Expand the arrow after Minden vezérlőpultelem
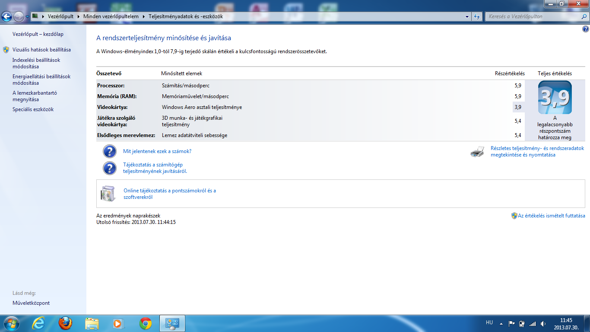Screen dimensions: 590x332 pos(144,16)
